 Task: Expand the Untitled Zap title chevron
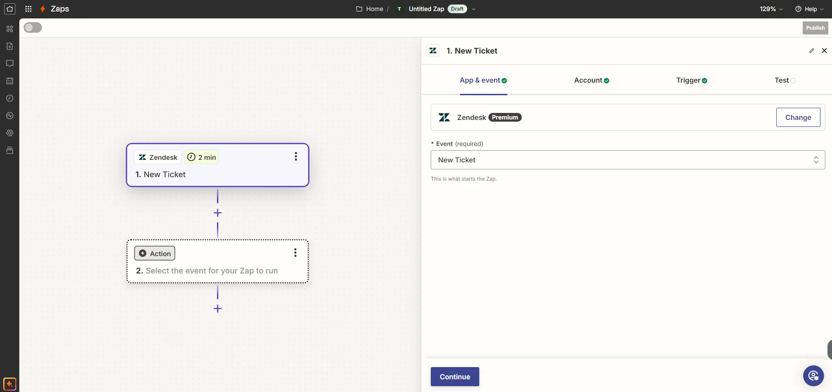[x=473, y=9]
